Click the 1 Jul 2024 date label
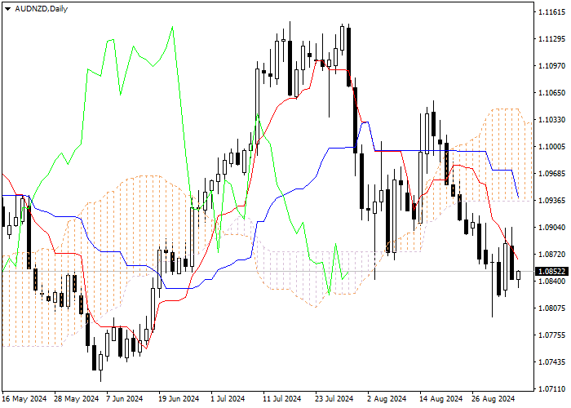571x408 pixels. click(x=228, y=399)
